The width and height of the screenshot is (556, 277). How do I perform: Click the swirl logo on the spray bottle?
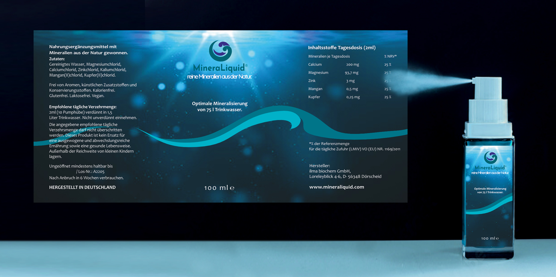[x=491, y=157]
